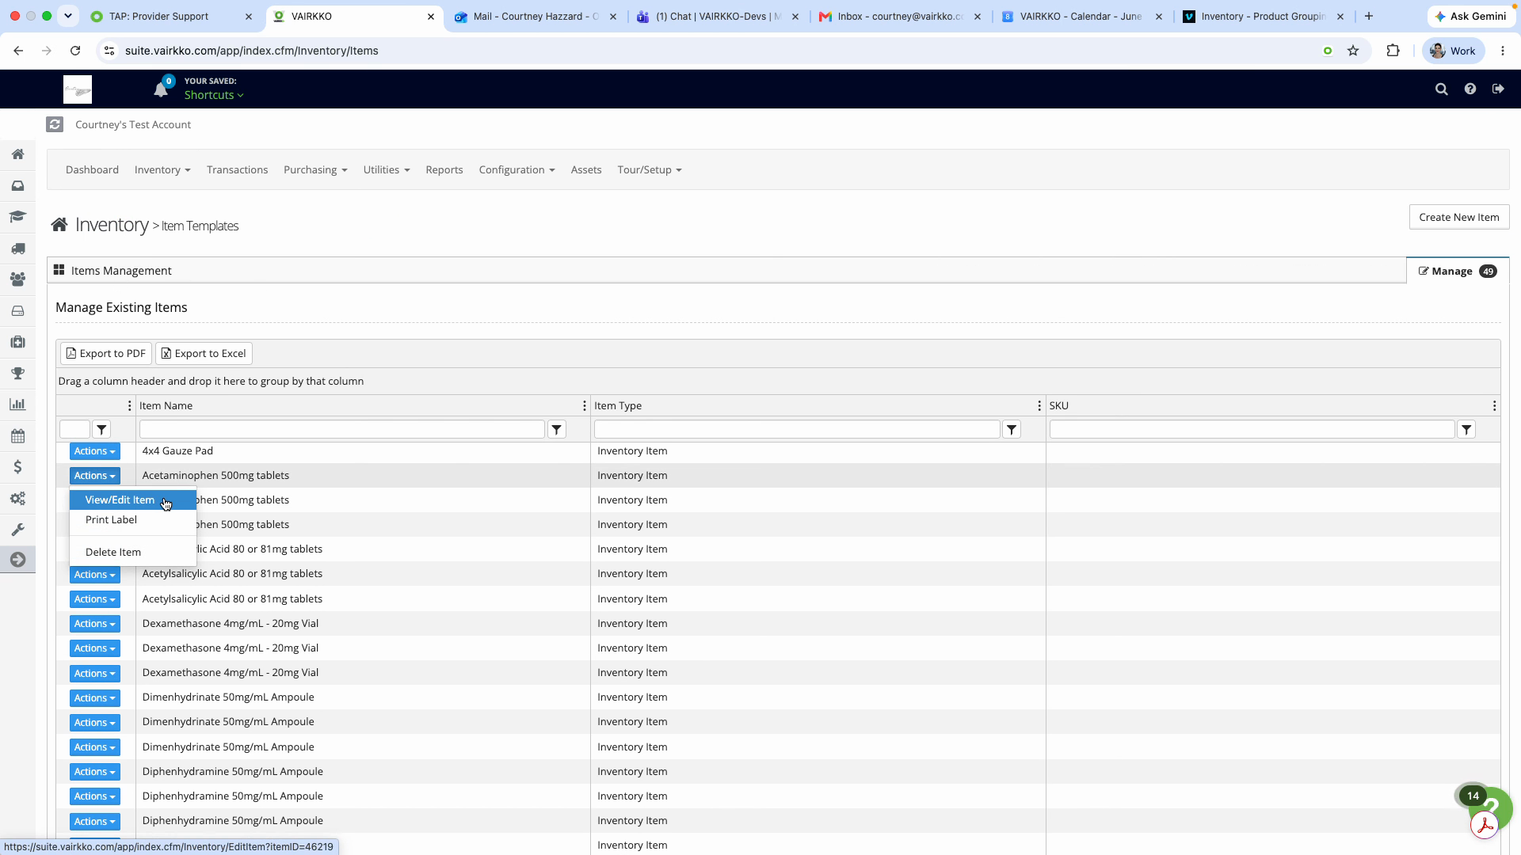Open the Item Type column options menu
1521x855 pixels.
point(1039,406)
